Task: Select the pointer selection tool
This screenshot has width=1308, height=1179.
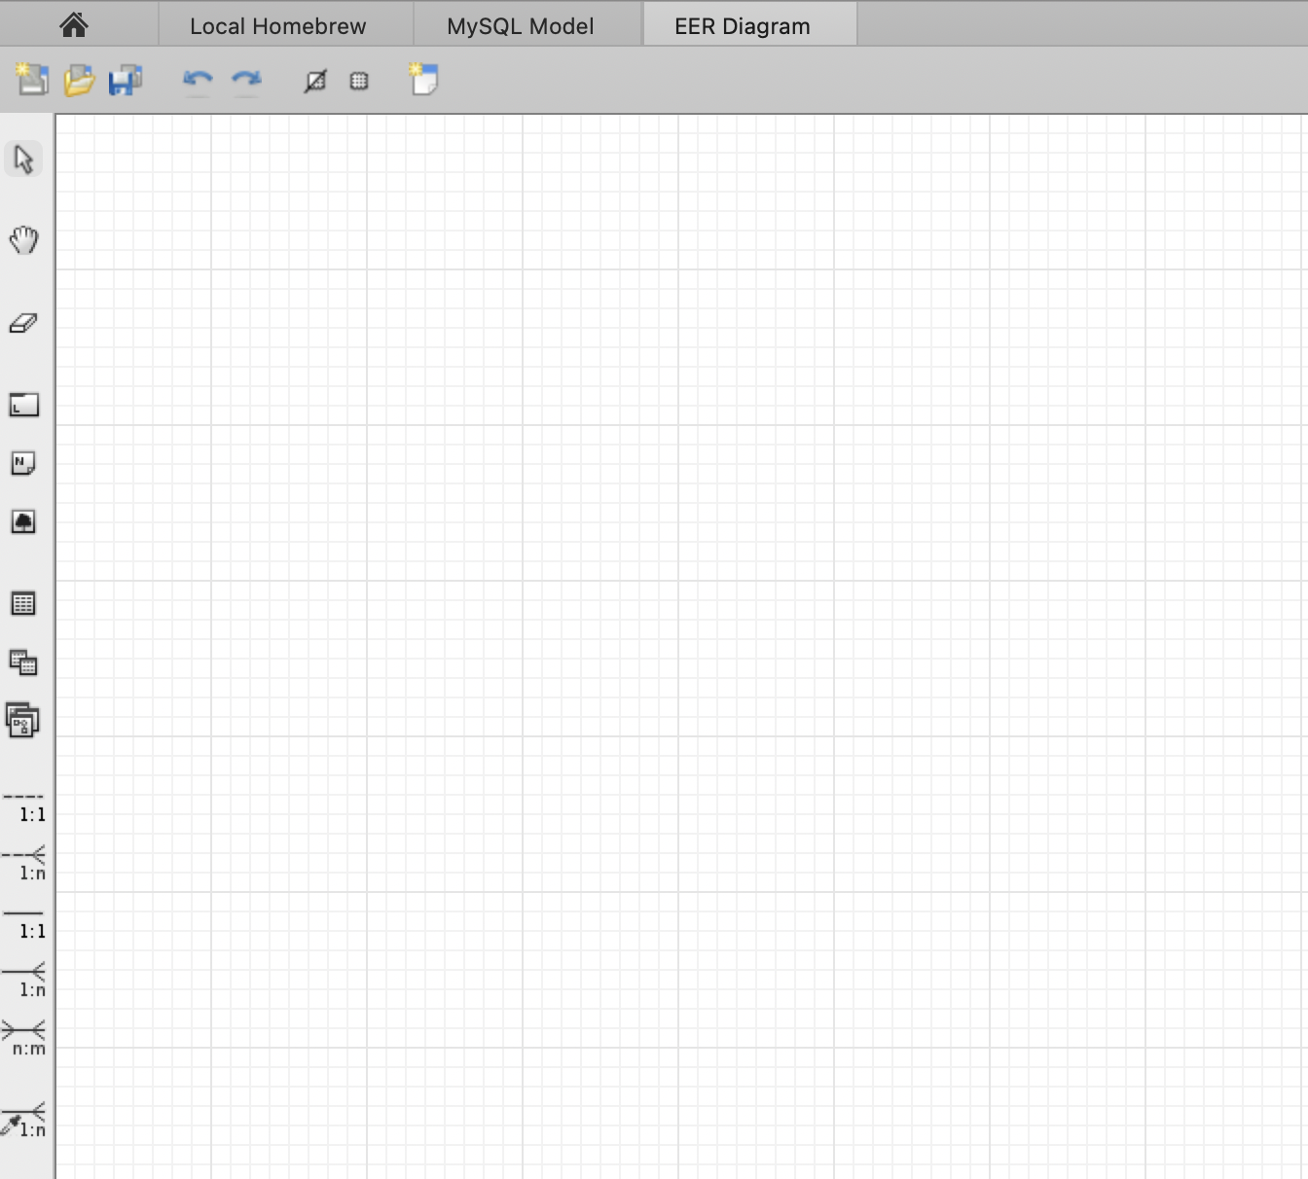Action: [x=23, y=159]
